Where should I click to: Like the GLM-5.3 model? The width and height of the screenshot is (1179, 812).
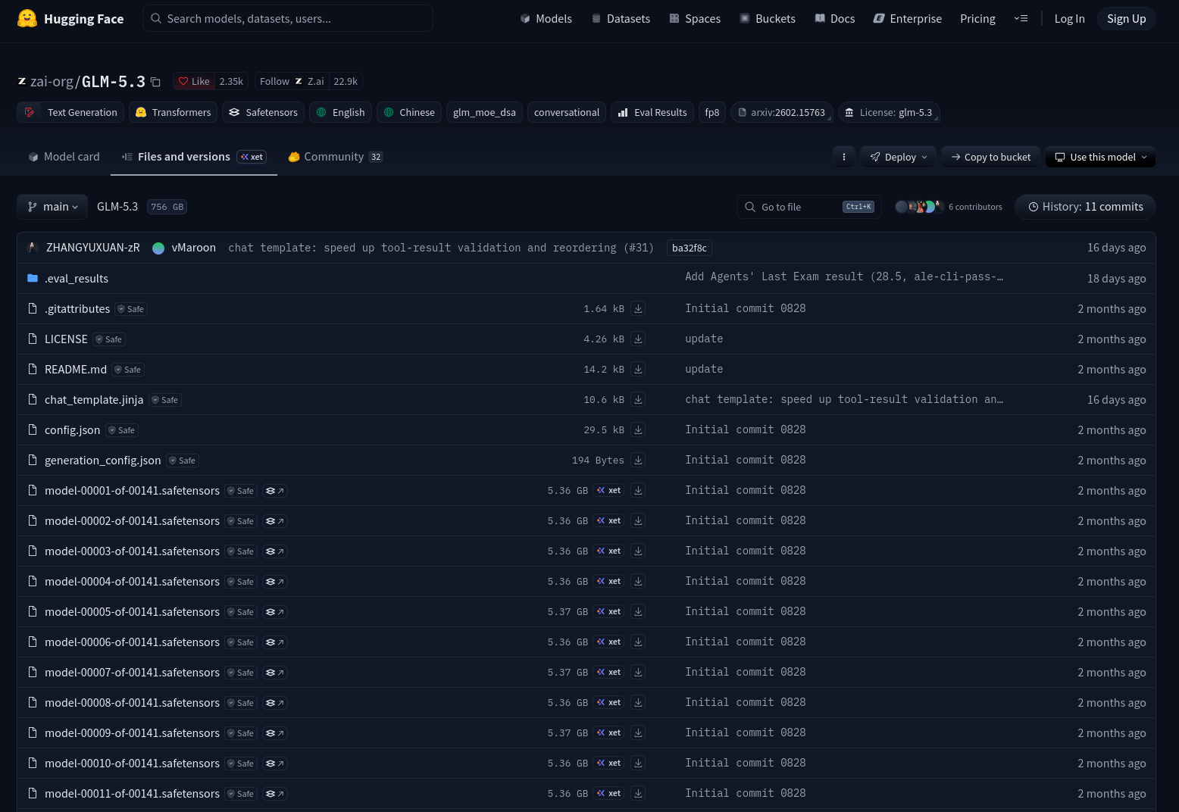point(194,81)
